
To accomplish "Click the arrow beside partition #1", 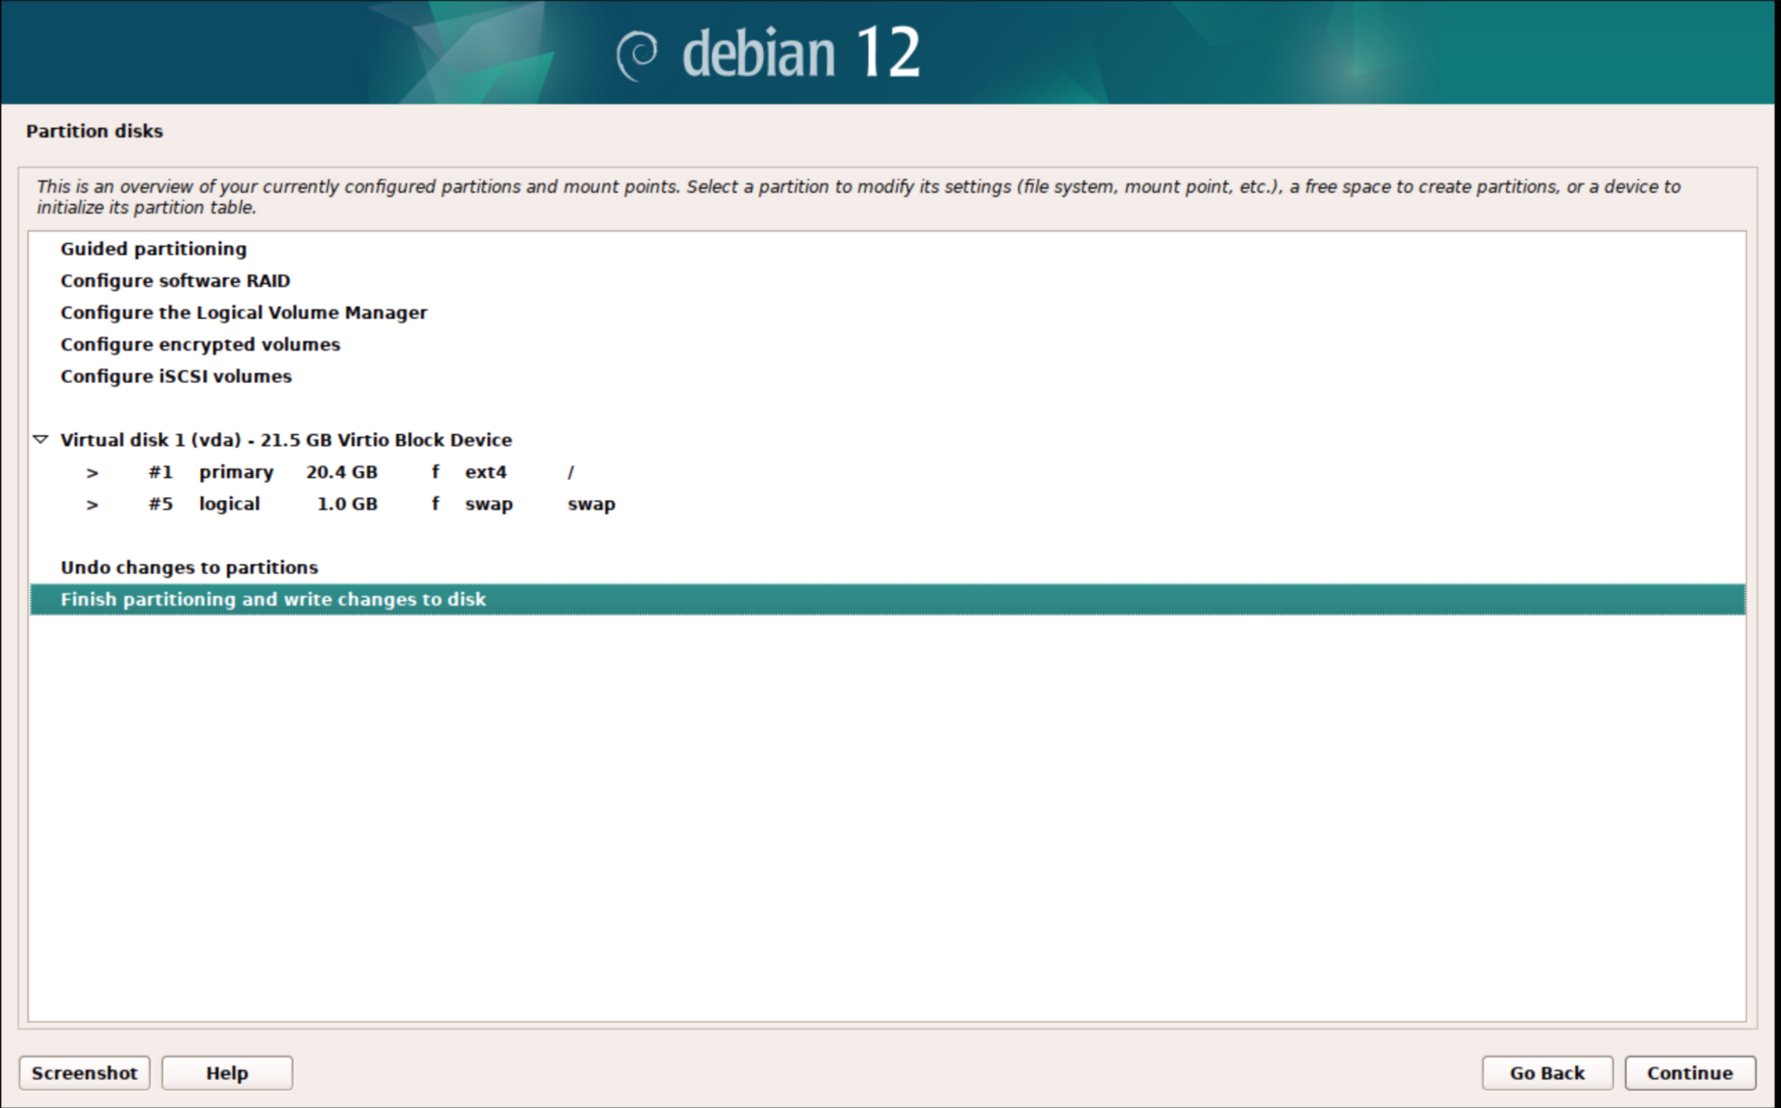I will point(92,472).
